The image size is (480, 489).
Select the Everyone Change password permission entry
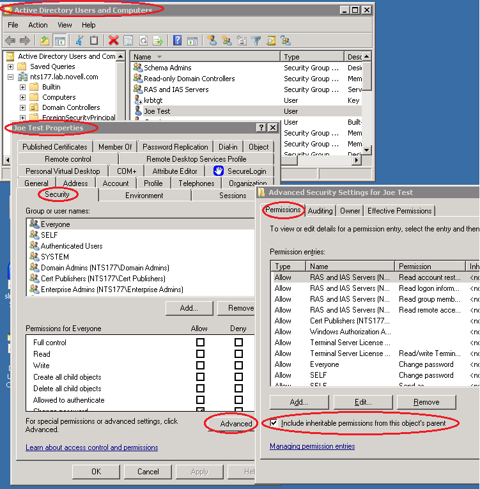(x=375, y=364)
